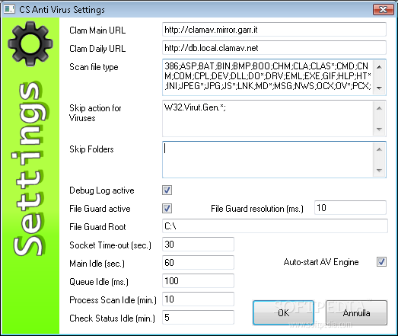Focus the Clam Daily URL field
The height and width of the screenshot is (336, 398).
pos(274,48)
